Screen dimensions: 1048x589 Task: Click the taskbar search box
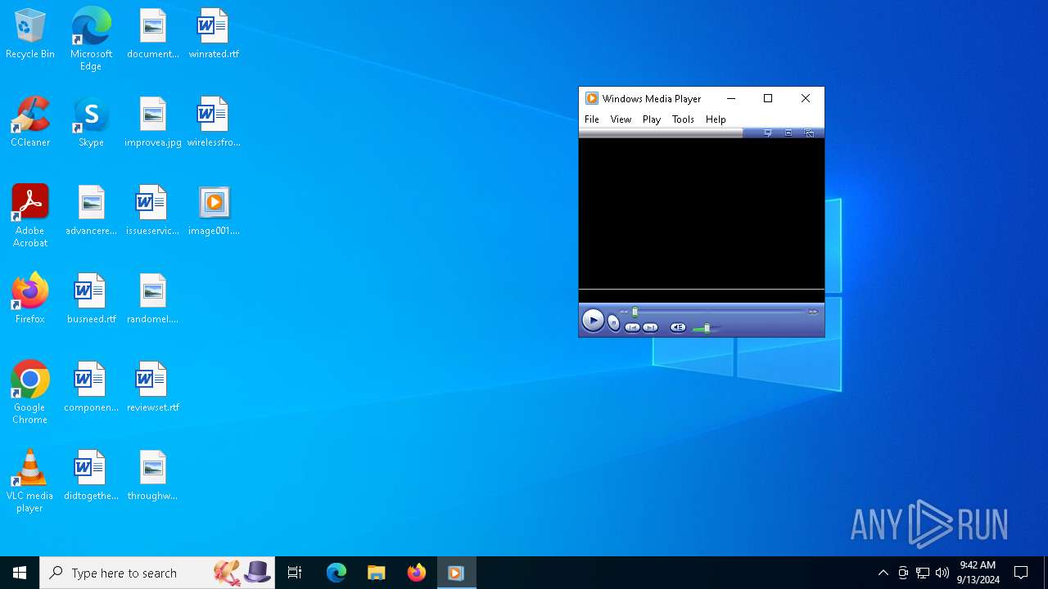click(x=157, y=573)
